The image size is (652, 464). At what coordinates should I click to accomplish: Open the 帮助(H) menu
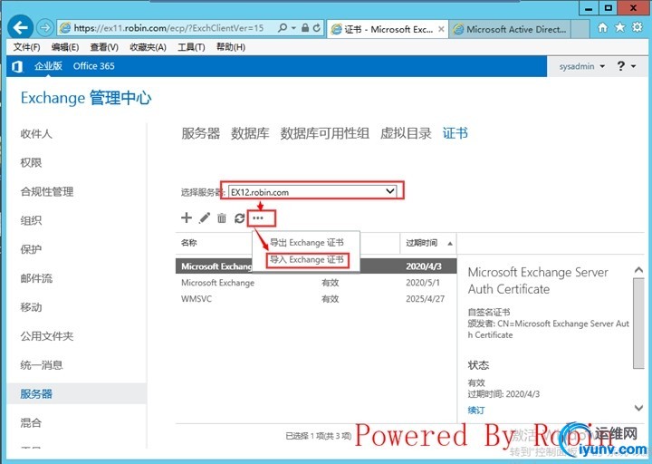point(231,47)
